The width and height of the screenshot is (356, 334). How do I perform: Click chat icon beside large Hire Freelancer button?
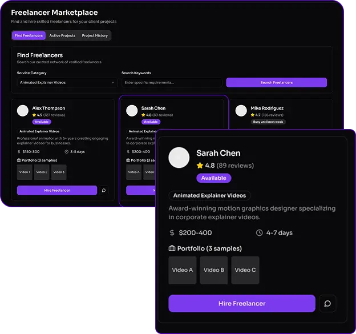coord(327,304)
